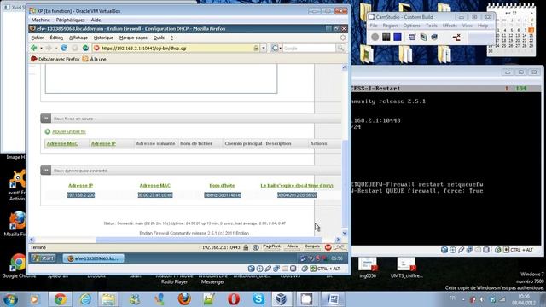Viewport: 546px width, 307px height.
Task: Reload the page in Firefox
Action: pyautogui.click(x=64, y=48)
